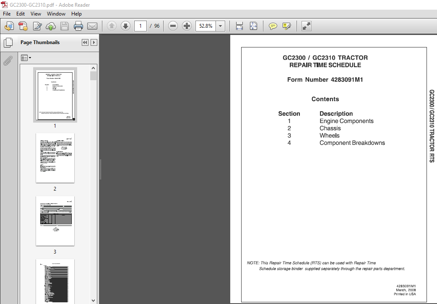Go to previous page arrow
437x304 pixels.
point(112,26)
